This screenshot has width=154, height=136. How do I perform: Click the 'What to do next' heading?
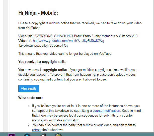(x=31, y=98)
